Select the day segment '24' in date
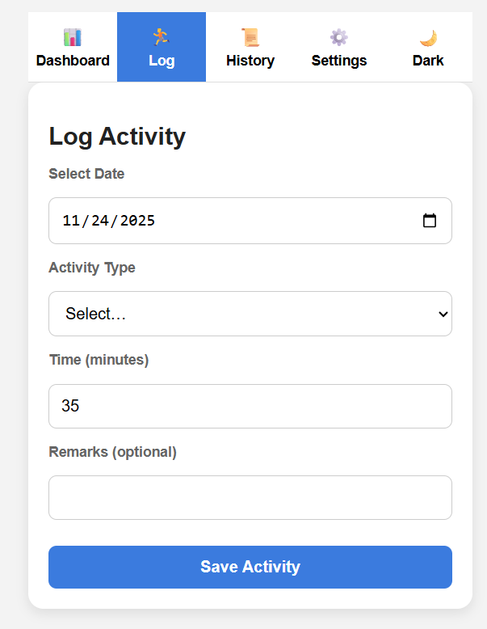 point(100,221)
